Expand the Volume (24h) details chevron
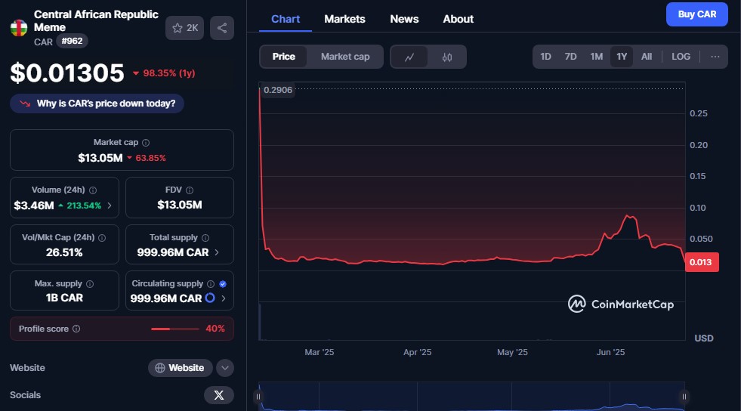 [x=110, y=205]
